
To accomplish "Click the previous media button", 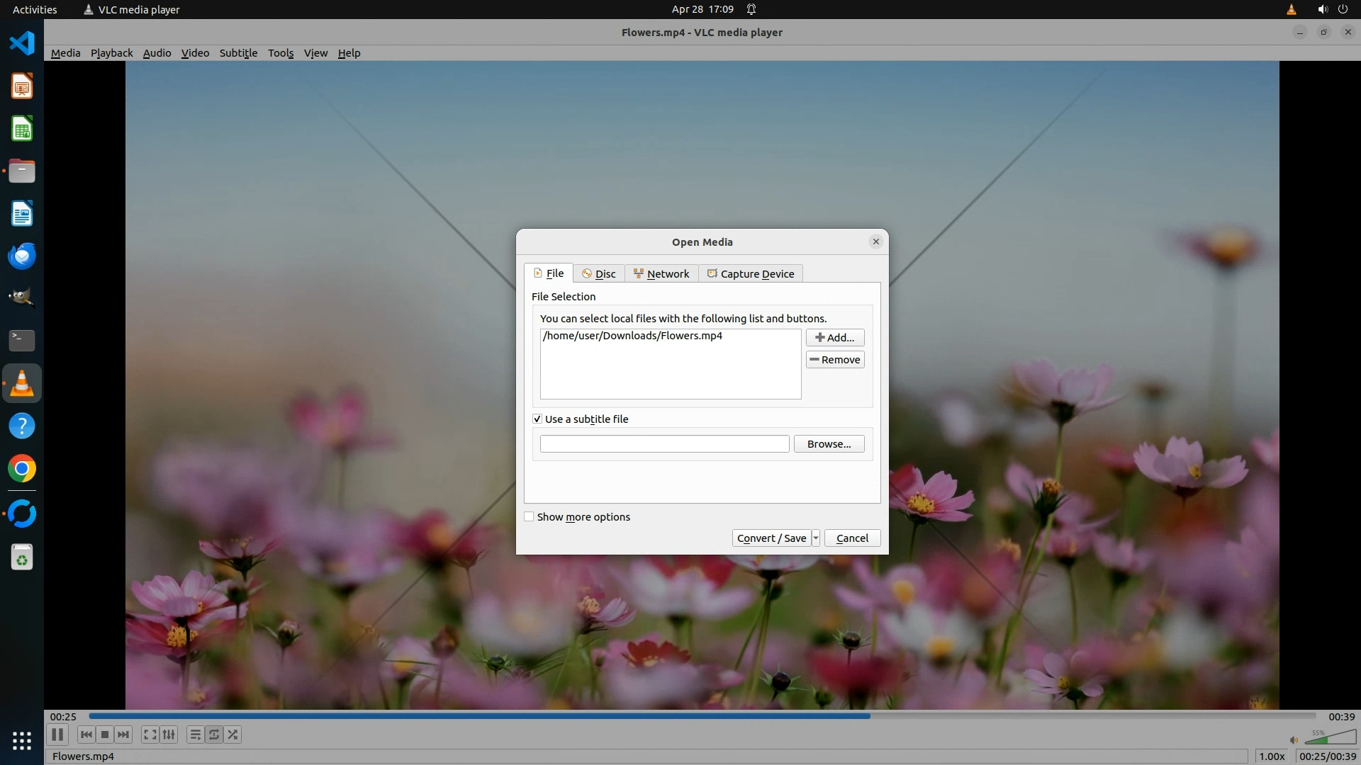I will [x=86, y=735].
